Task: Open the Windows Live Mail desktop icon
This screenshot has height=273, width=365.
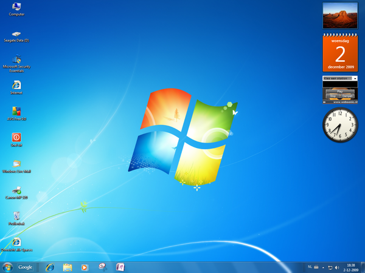Action: pyautogui.click(x=16, y=166)
